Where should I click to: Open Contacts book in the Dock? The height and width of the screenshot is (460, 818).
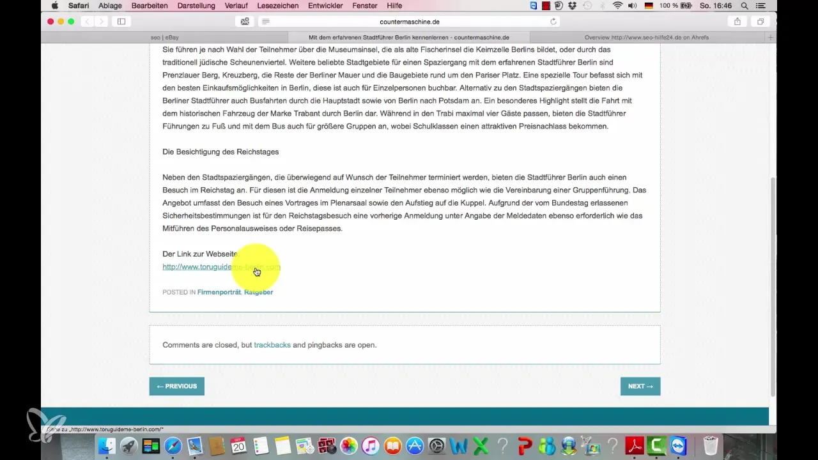click(x=217, y=445)
